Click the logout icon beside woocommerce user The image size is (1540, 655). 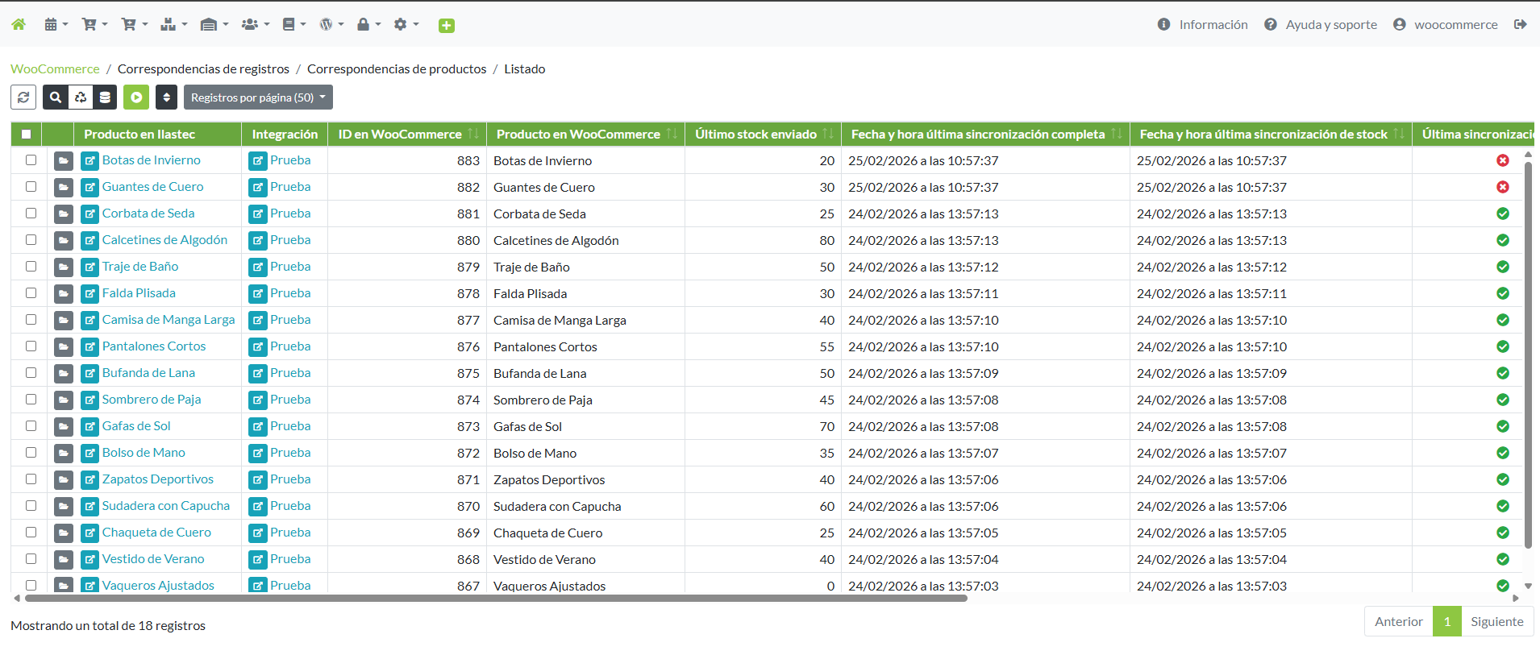click(1520, 24)
